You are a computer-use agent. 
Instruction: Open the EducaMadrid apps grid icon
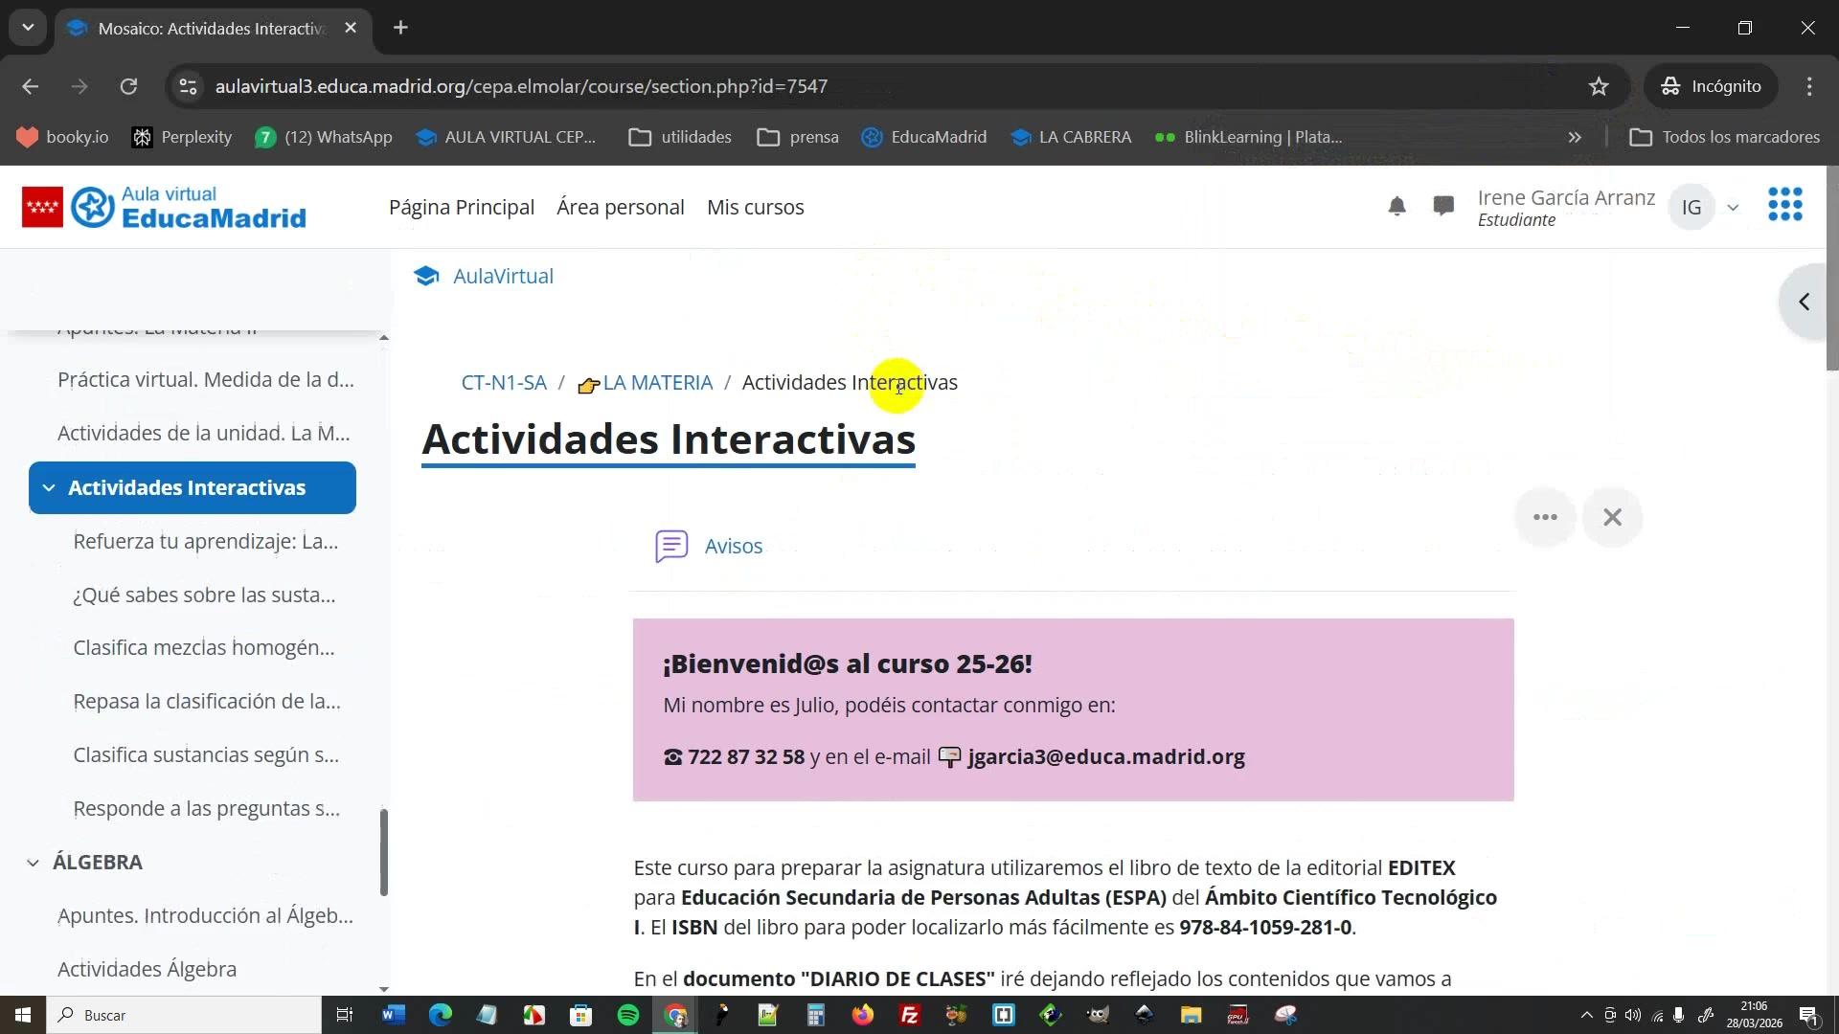click(1784, 205)
